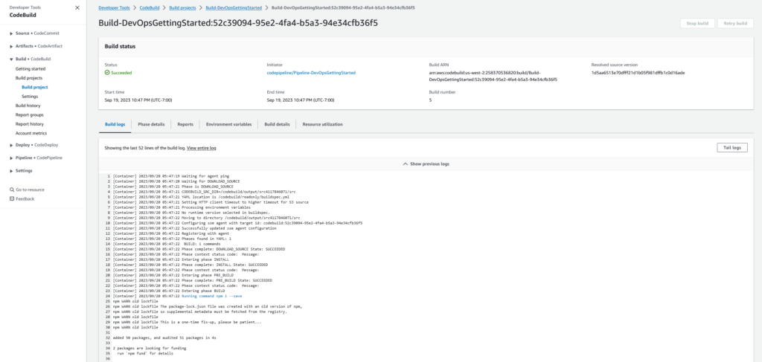Image resolution: width=762 pixels, height=362 pixels.
Task: Follow the codepipeline initiator link
Action: pos(310,73)
